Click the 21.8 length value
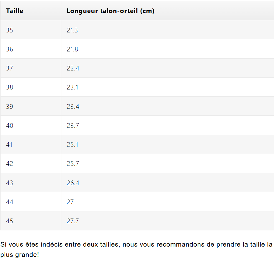 tap(72, 49)
